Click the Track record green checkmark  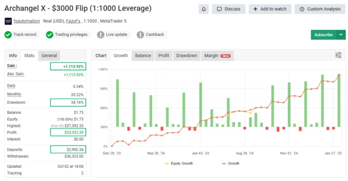point(8,35)
